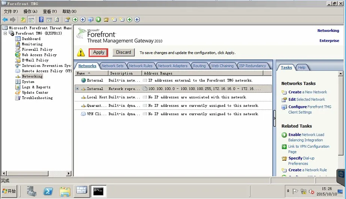Click the network status tray icon
Viewport: 346px width, 199px height.
(x=304, y=191)
